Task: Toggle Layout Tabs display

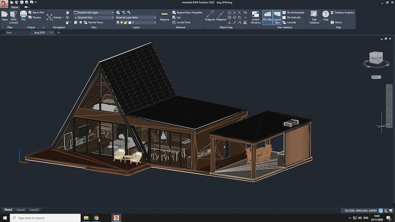Action: pyautogui.click(x=277, y=17)
